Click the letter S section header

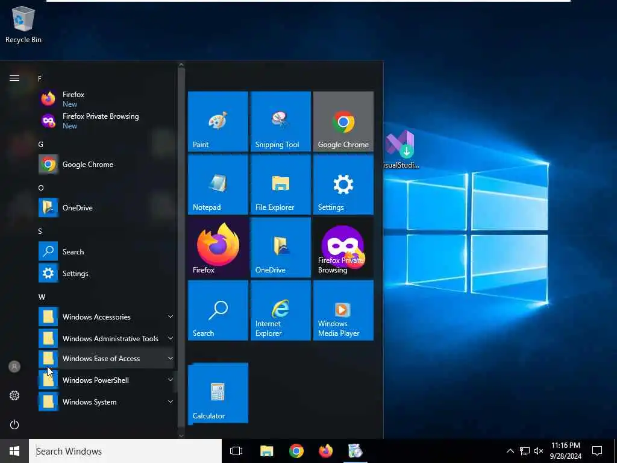(x=40, y=231)
